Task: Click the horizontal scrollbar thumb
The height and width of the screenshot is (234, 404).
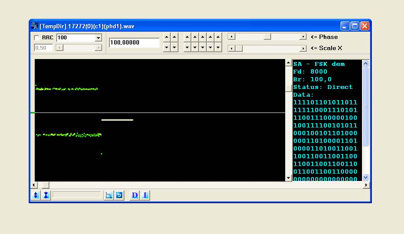Action: point(45,185)
